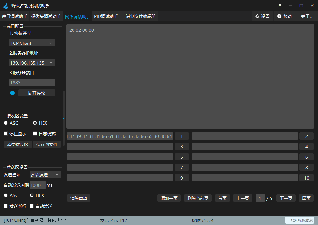
Task: Send item number 7
Action: coord(182,168)
